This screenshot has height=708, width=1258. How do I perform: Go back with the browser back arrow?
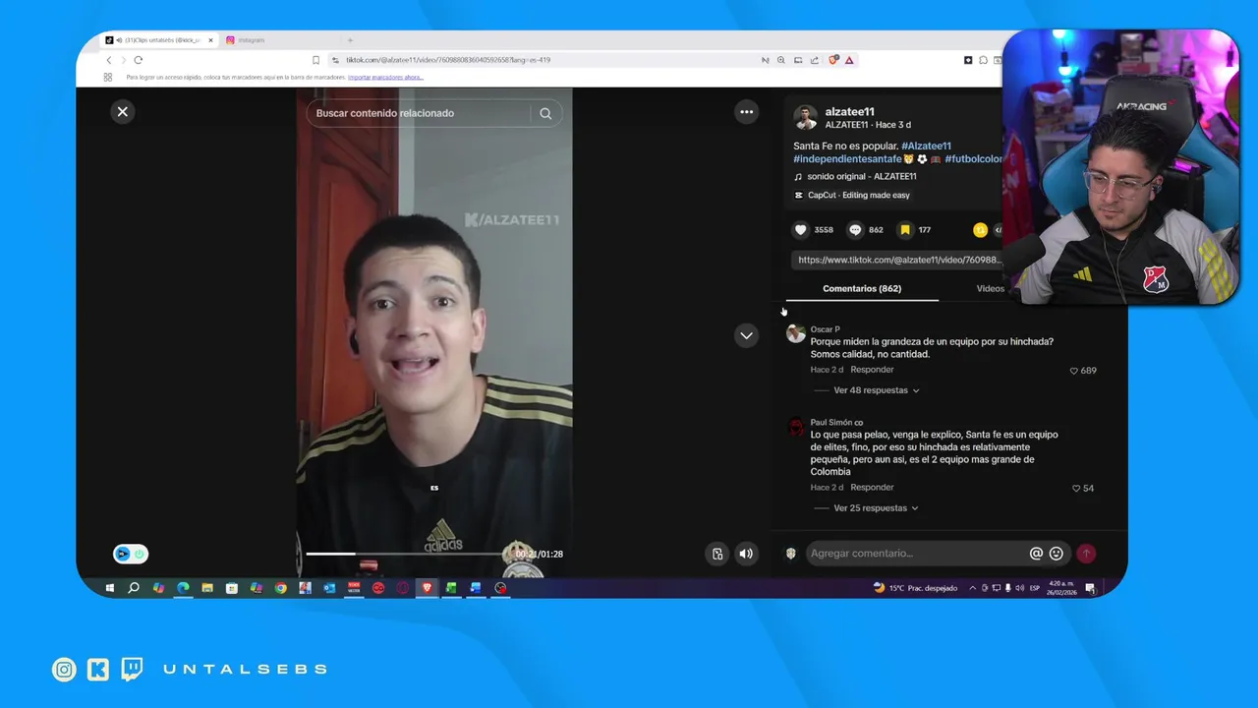108,60
